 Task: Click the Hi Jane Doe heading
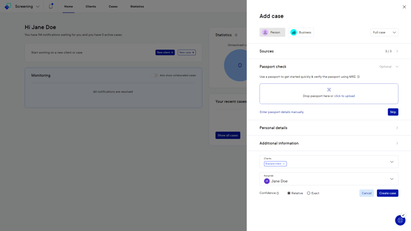pyautogui.click(x=41, y=28)
